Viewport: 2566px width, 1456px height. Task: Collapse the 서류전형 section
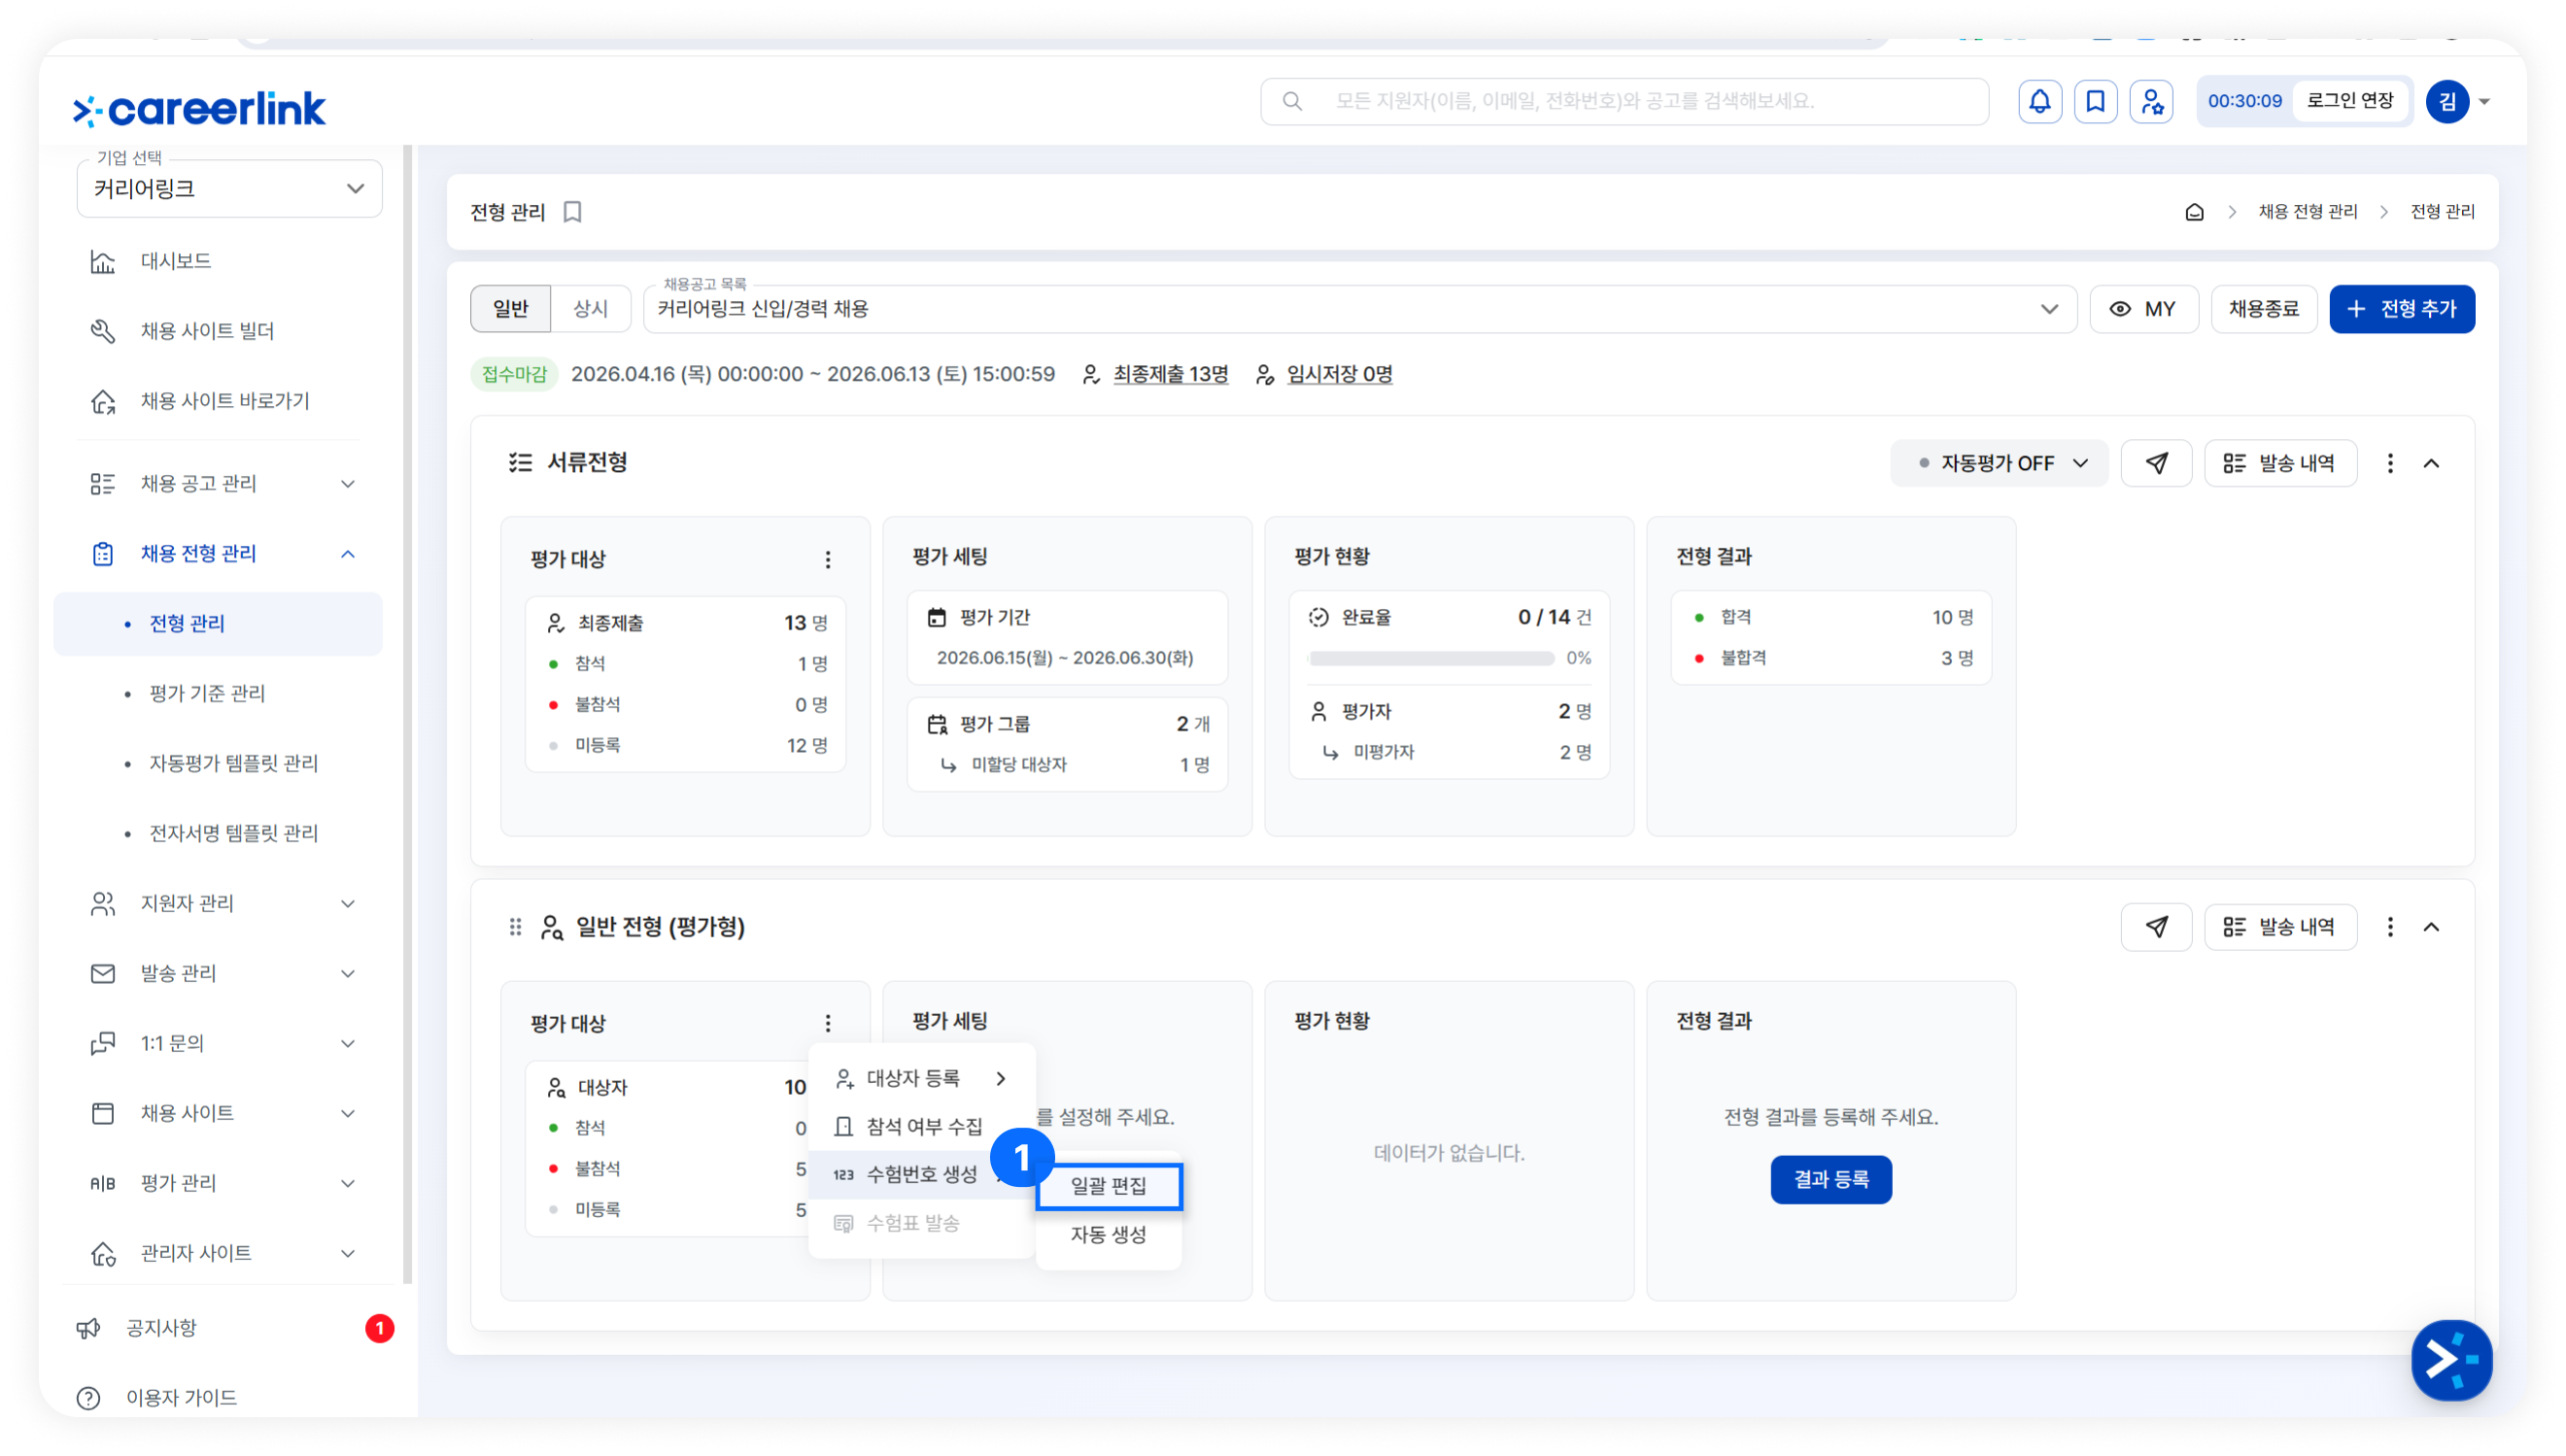click(2431, 463)
